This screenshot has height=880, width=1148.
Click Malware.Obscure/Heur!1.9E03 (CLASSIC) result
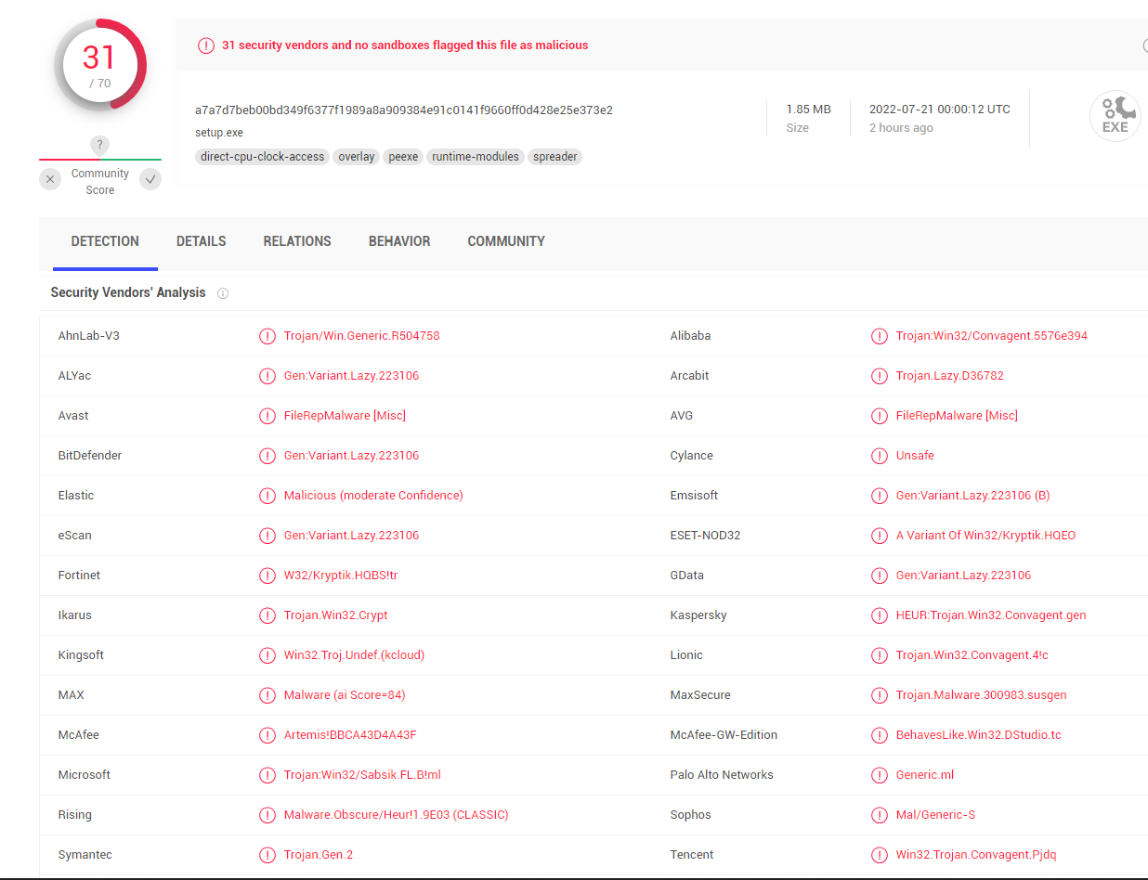coord(397,815)
